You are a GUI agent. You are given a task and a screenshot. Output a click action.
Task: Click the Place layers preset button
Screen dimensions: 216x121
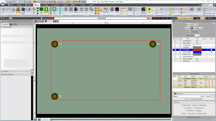(x=193, y=28)
